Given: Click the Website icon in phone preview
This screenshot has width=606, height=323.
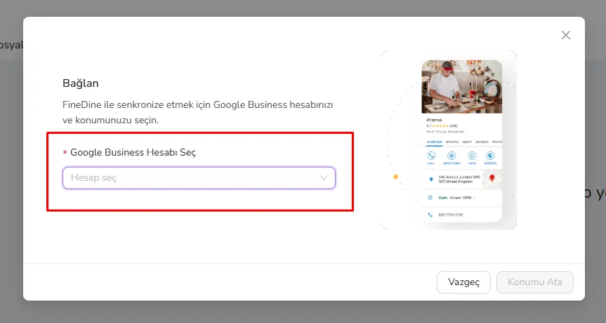Looking at the screenshot, I should (x=490, y=156).
